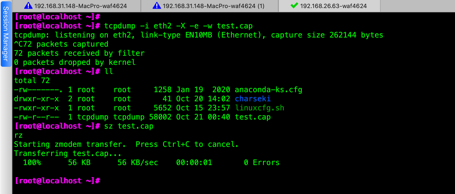
Task: Click the tcpdump -i eth2 command line
Action: 178,26
